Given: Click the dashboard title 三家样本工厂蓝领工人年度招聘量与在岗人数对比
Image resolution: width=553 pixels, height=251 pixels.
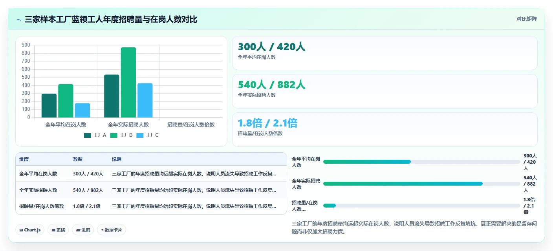Looking at the screenshot, I should coord(111,19).
